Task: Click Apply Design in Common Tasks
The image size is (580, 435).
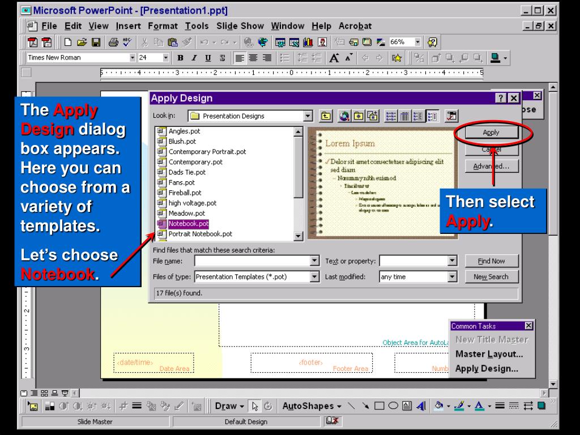Action: point(487,368)
